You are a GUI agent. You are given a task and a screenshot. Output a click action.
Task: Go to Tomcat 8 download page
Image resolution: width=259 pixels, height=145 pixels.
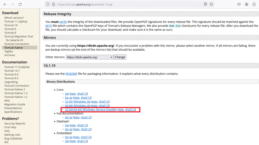(10, 33)
